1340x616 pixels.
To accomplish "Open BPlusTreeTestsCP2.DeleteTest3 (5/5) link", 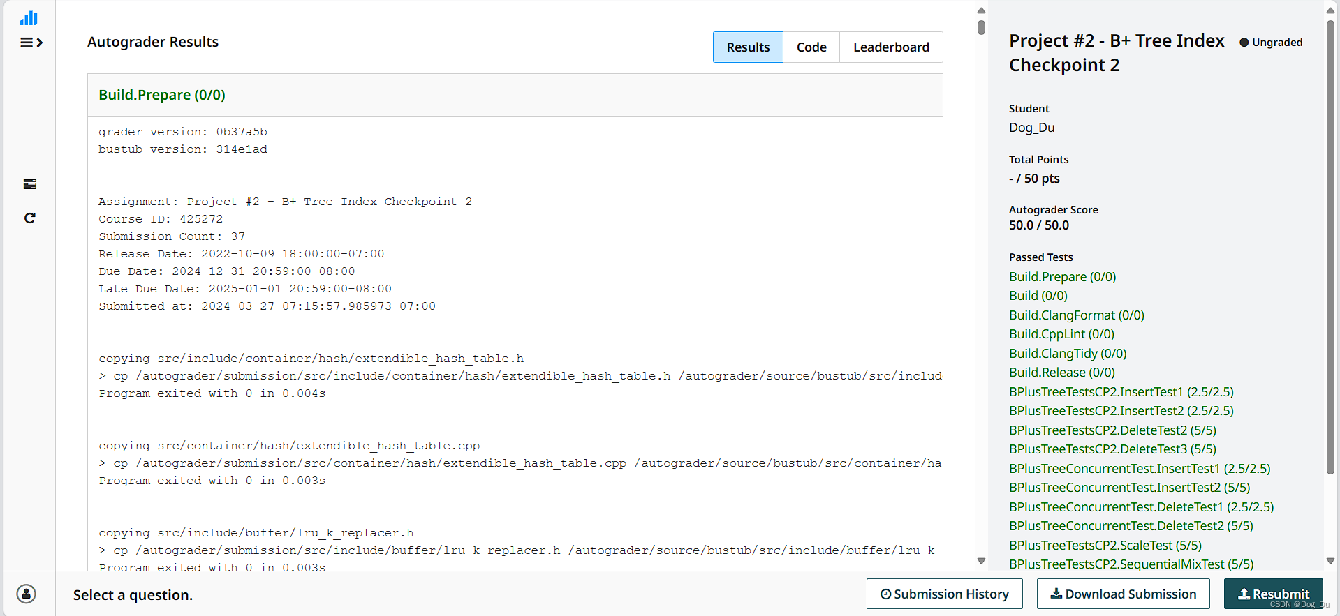I will [1112, 449].
